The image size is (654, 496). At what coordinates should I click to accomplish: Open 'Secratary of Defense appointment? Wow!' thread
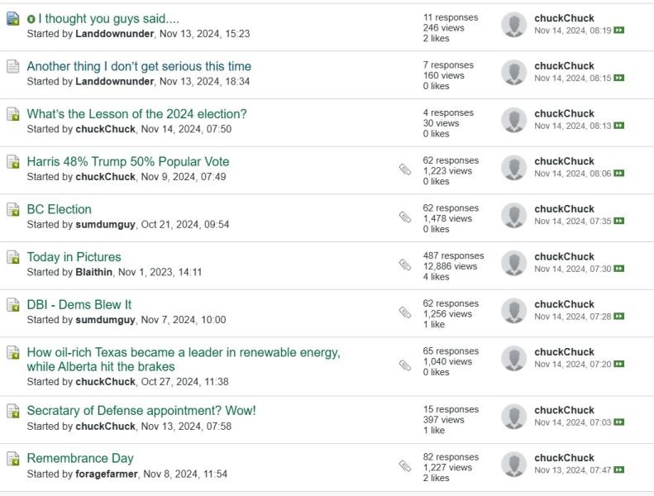tap(141, 411)
